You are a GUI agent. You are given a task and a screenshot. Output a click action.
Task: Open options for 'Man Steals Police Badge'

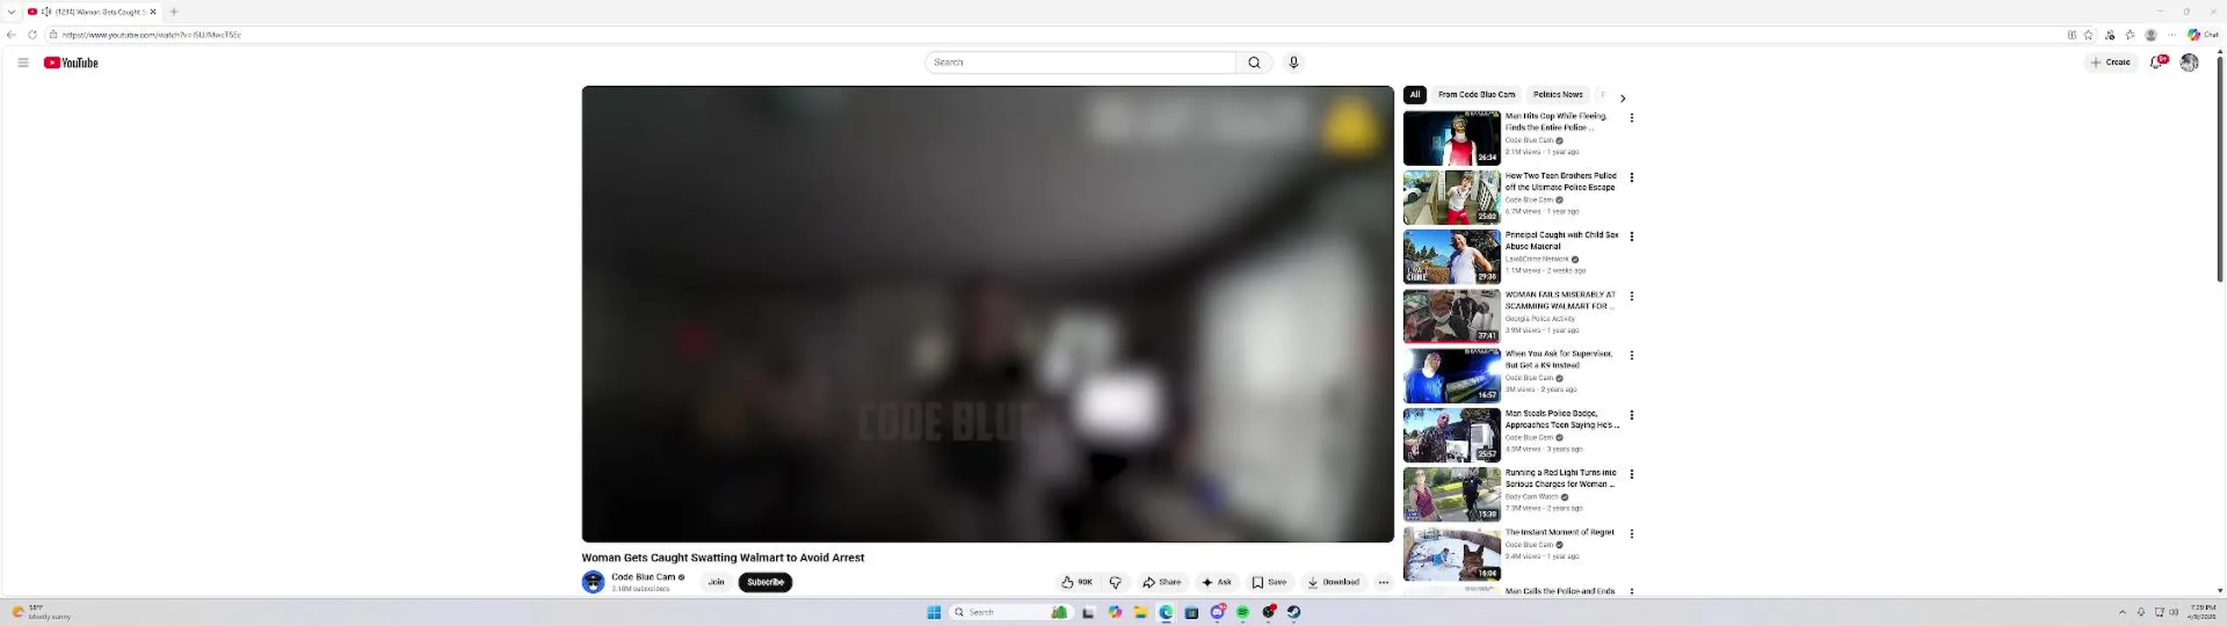coord(1632,416)
